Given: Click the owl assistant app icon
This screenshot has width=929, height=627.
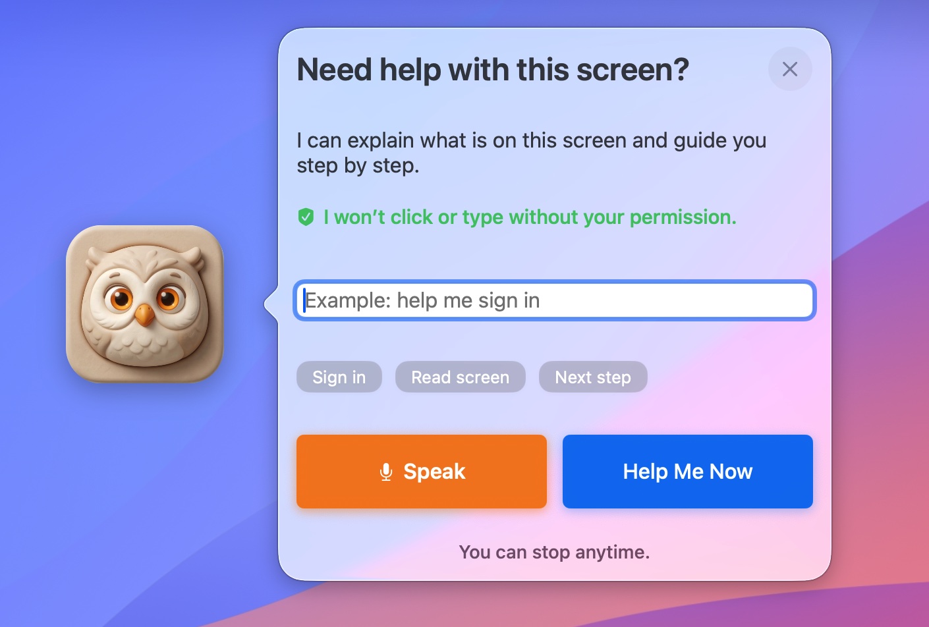Looking at the screenshot, I should click(x=145, y=304).
